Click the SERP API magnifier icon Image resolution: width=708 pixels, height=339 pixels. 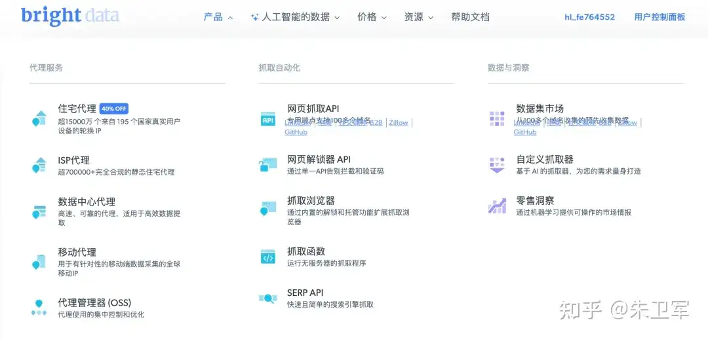point(267,298)
